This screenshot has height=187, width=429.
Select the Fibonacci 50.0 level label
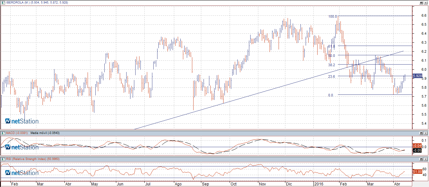point(332,56)
